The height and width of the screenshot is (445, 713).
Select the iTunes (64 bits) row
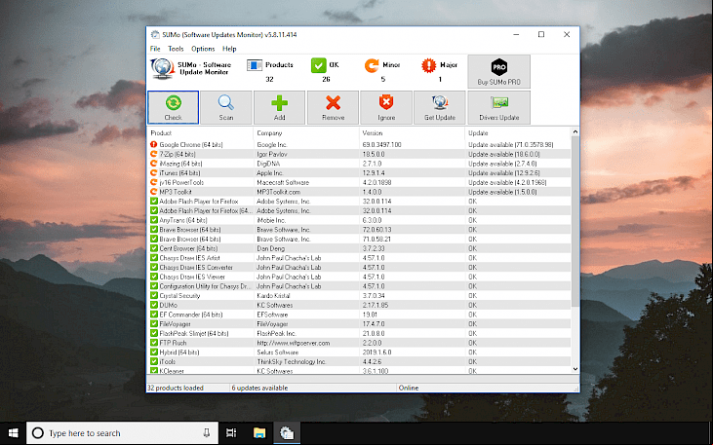click(359, 173)
